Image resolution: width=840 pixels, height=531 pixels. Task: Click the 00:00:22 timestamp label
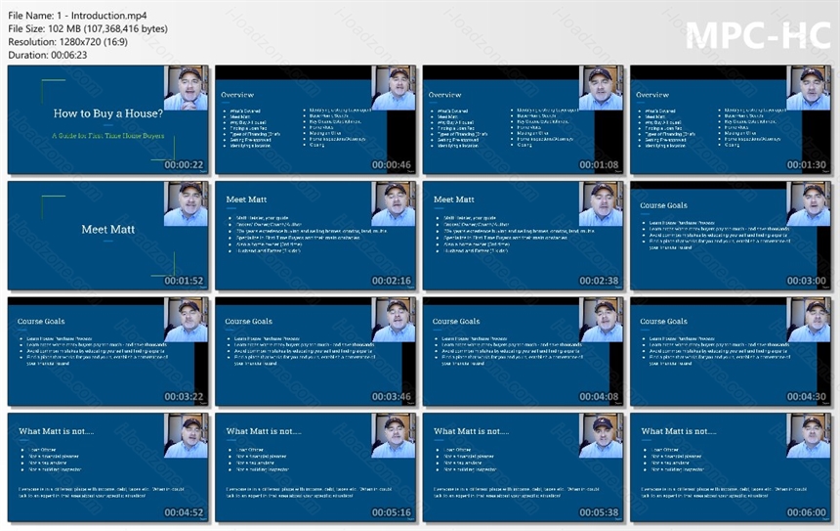tap(184, 164)
